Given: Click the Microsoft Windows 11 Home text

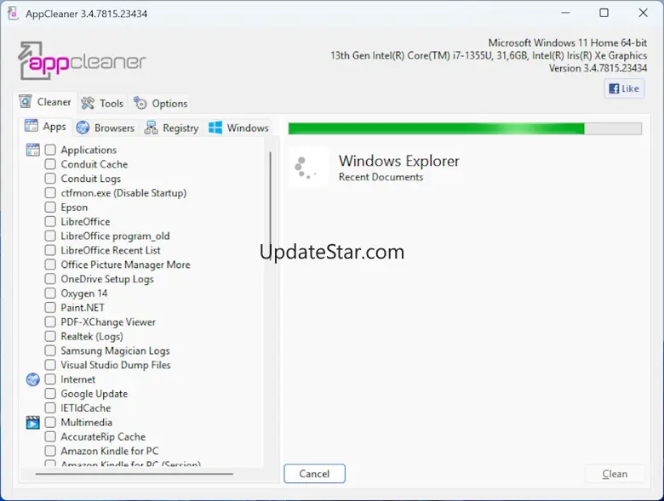Looking at the screenshot, I should 568,43.
